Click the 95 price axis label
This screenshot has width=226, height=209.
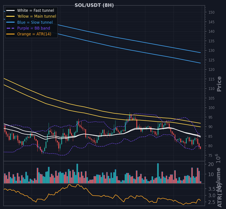coord(211,117)
